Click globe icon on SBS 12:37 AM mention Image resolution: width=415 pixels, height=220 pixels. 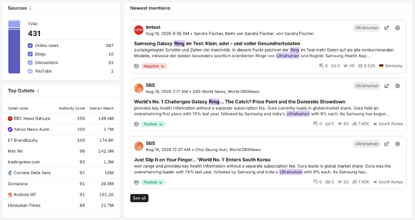coord(136,182)
